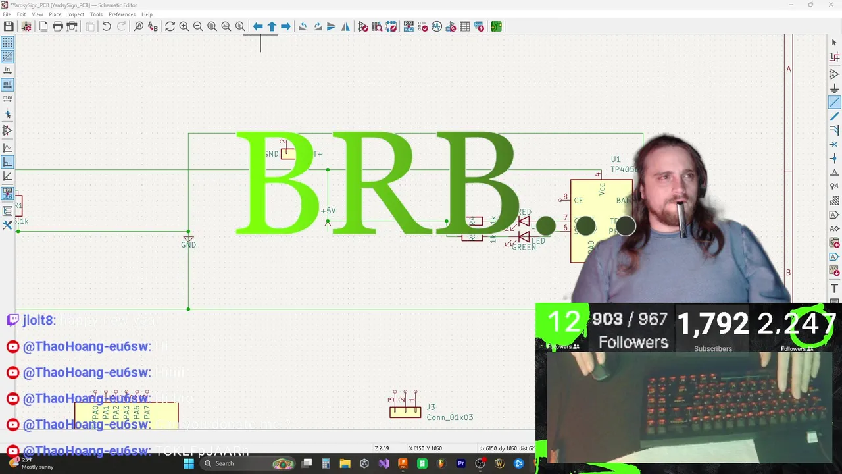Toggle automatic annotation in left toolbar
Screen dimensions: 842x474
click(7, 194)
